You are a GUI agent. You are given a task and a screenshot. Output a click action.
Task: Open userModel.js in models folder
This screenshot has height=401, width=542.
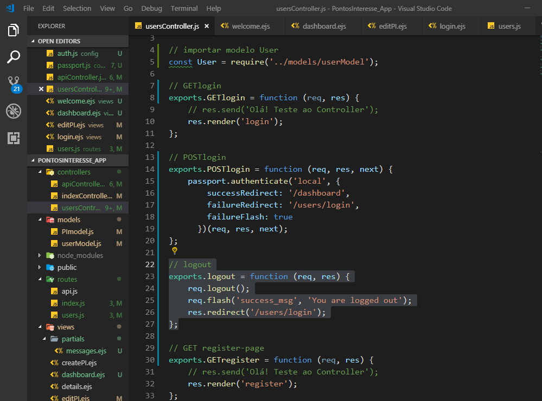click(x=81, y=243)
